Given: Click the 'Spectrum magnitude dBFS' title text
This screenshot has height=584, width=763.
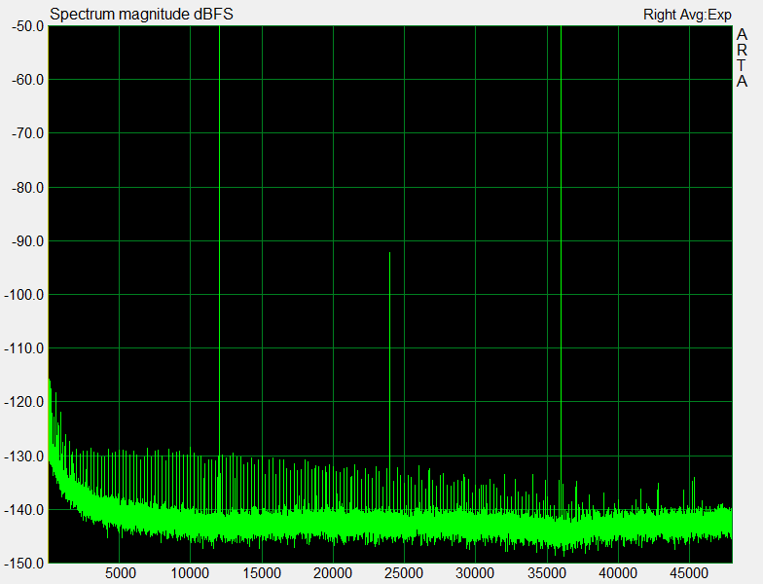Looking at the screenshot, I should coord(141,14).
